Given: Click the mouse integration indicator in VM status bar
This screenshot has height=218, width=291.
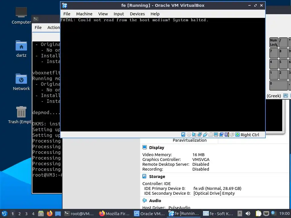Looking at the screenshot, I should pos(232,135).
